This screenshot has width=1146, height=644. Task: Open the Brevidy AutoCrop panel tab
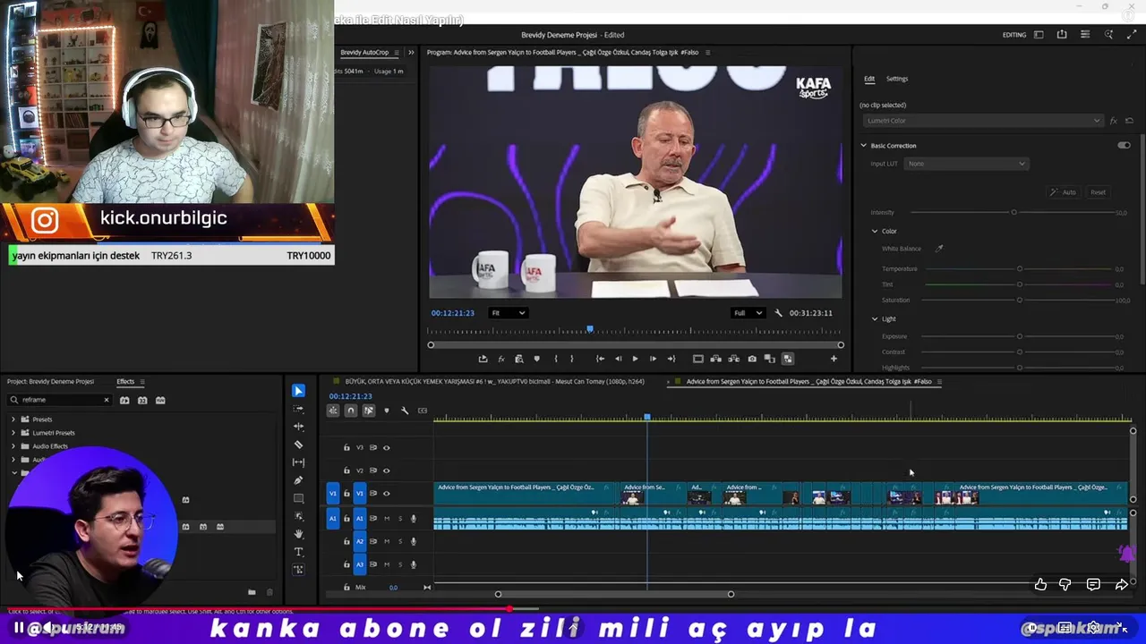click(x=364, y=53)
